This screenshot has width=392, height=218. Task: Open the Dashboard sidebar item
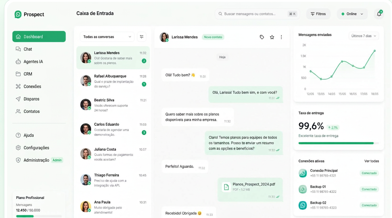tap(39, 37)
